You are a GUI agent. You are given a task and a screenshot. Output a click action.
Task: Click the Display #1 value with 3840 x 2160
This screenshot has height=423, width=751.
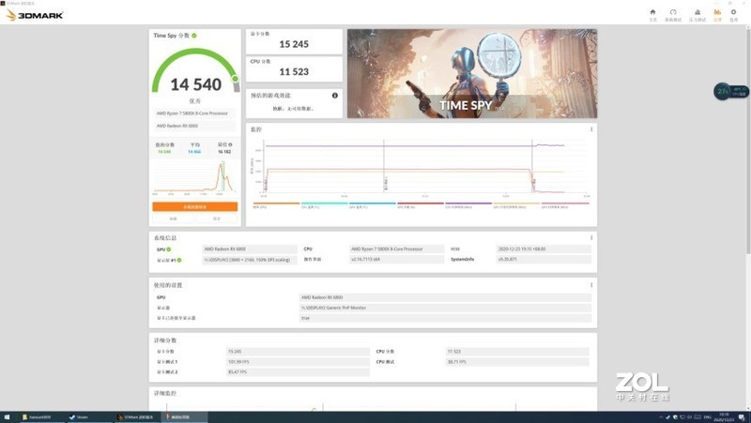pyautogui.click(x=250, y=260)
